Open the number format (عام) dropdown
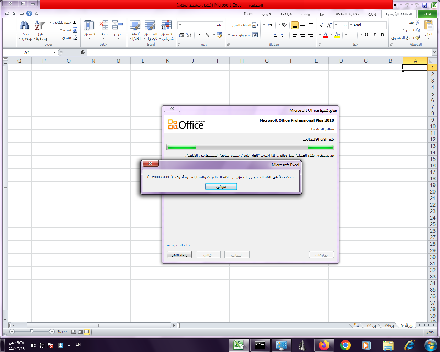Viewport: 440px width, 352px height. (180, 25)
